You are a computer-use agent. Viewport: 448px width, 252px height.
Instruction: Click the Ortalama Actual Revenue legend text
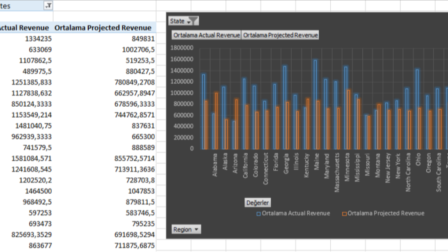(296, 214)
